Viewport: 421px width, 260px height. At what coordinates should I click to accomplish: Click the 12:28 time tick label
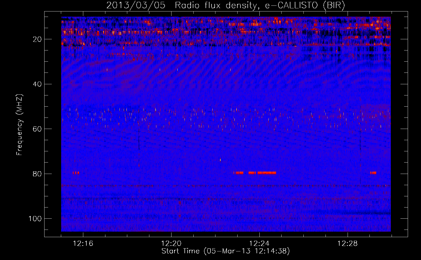(x=347, y=244)
